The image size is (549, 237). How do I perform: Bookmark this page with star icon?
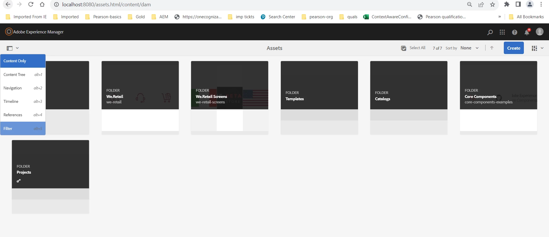492,4
